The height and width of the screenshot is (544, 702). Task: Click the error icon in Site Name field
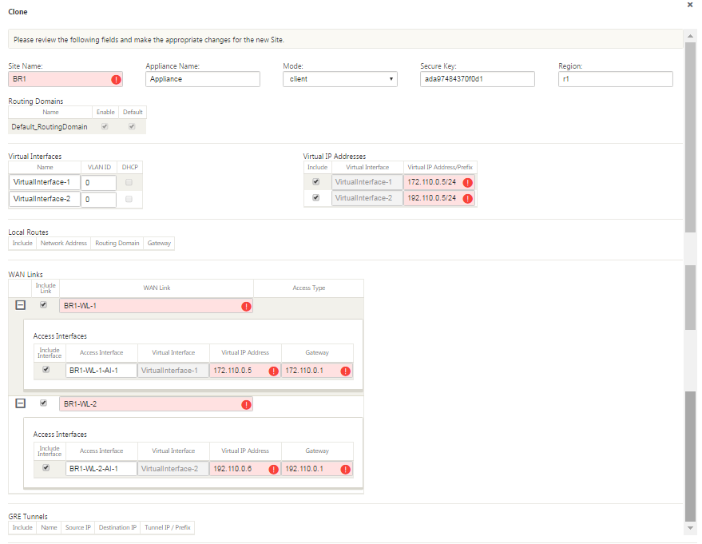point(116,80)
